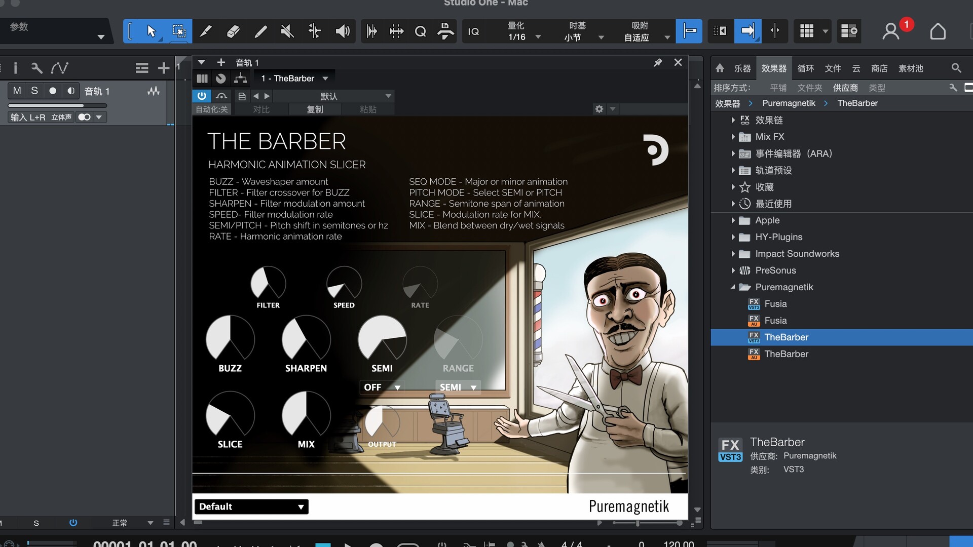Screen dimensions: 973x547
Task: Select the Arrow tool
Action: coord(151,31)
